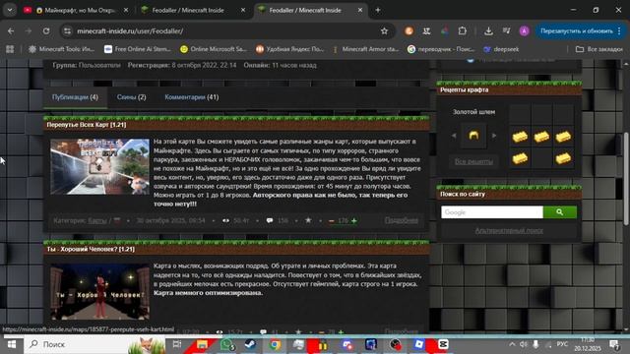Select the Публикации (4) tab
The width and height of the screenshot is (630, 354).
point(75,97)
